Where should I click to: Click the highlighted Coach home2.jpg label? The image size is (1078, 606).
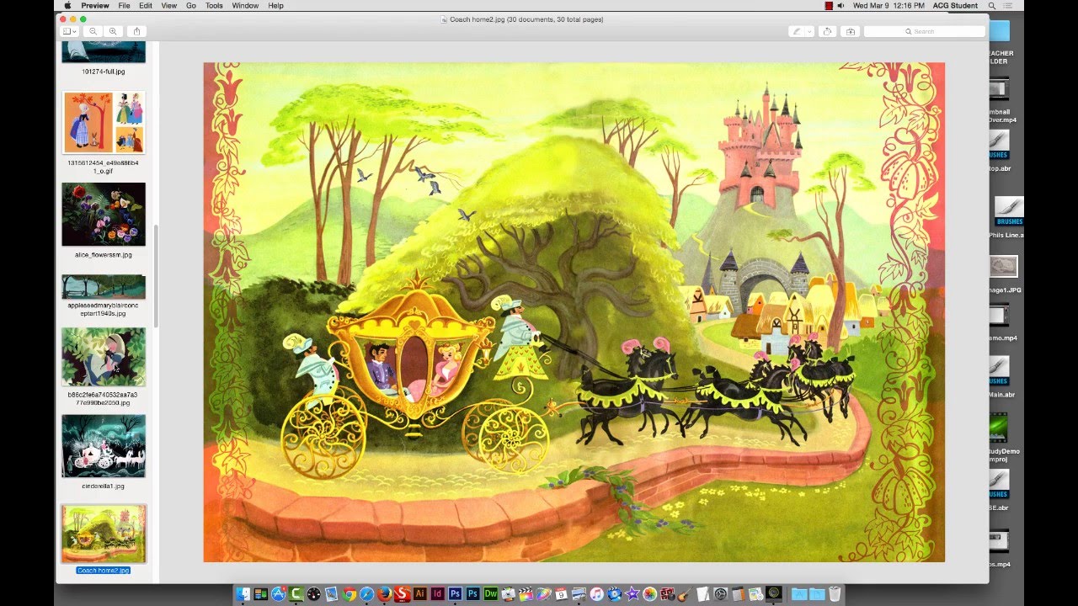click(104, 570)
